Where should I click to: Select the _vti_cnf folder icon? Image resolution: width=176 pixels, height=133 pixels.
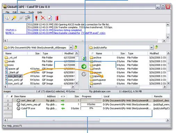pos(6,57)
